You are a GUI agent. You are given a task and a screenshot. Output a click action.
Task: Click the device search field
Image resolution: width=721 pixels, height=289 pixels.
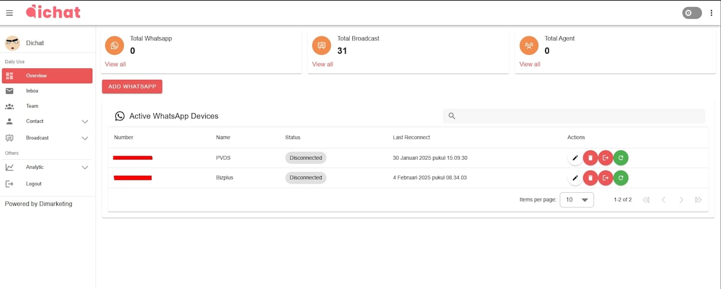click(574, 116)
